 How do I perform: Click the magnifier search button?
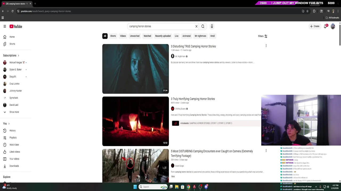203,26
